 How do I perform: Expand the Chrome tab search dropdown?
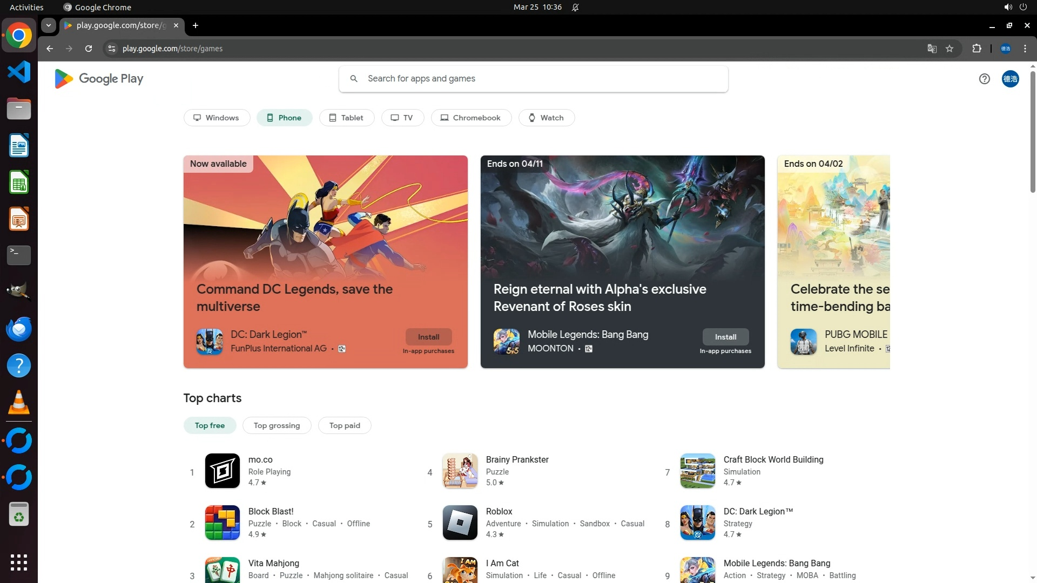click(x=49, y=25)
